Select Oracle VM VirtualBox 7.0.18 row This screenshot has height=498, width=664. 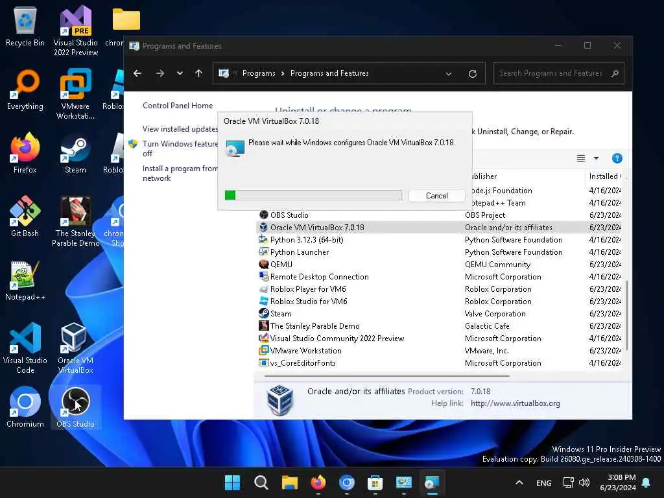[x=440, y=228]
